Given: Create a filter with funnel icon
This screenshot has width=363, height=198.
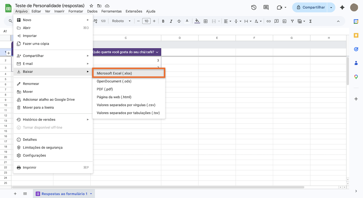Looking at the screenshot, I should [x=292, y=21].
